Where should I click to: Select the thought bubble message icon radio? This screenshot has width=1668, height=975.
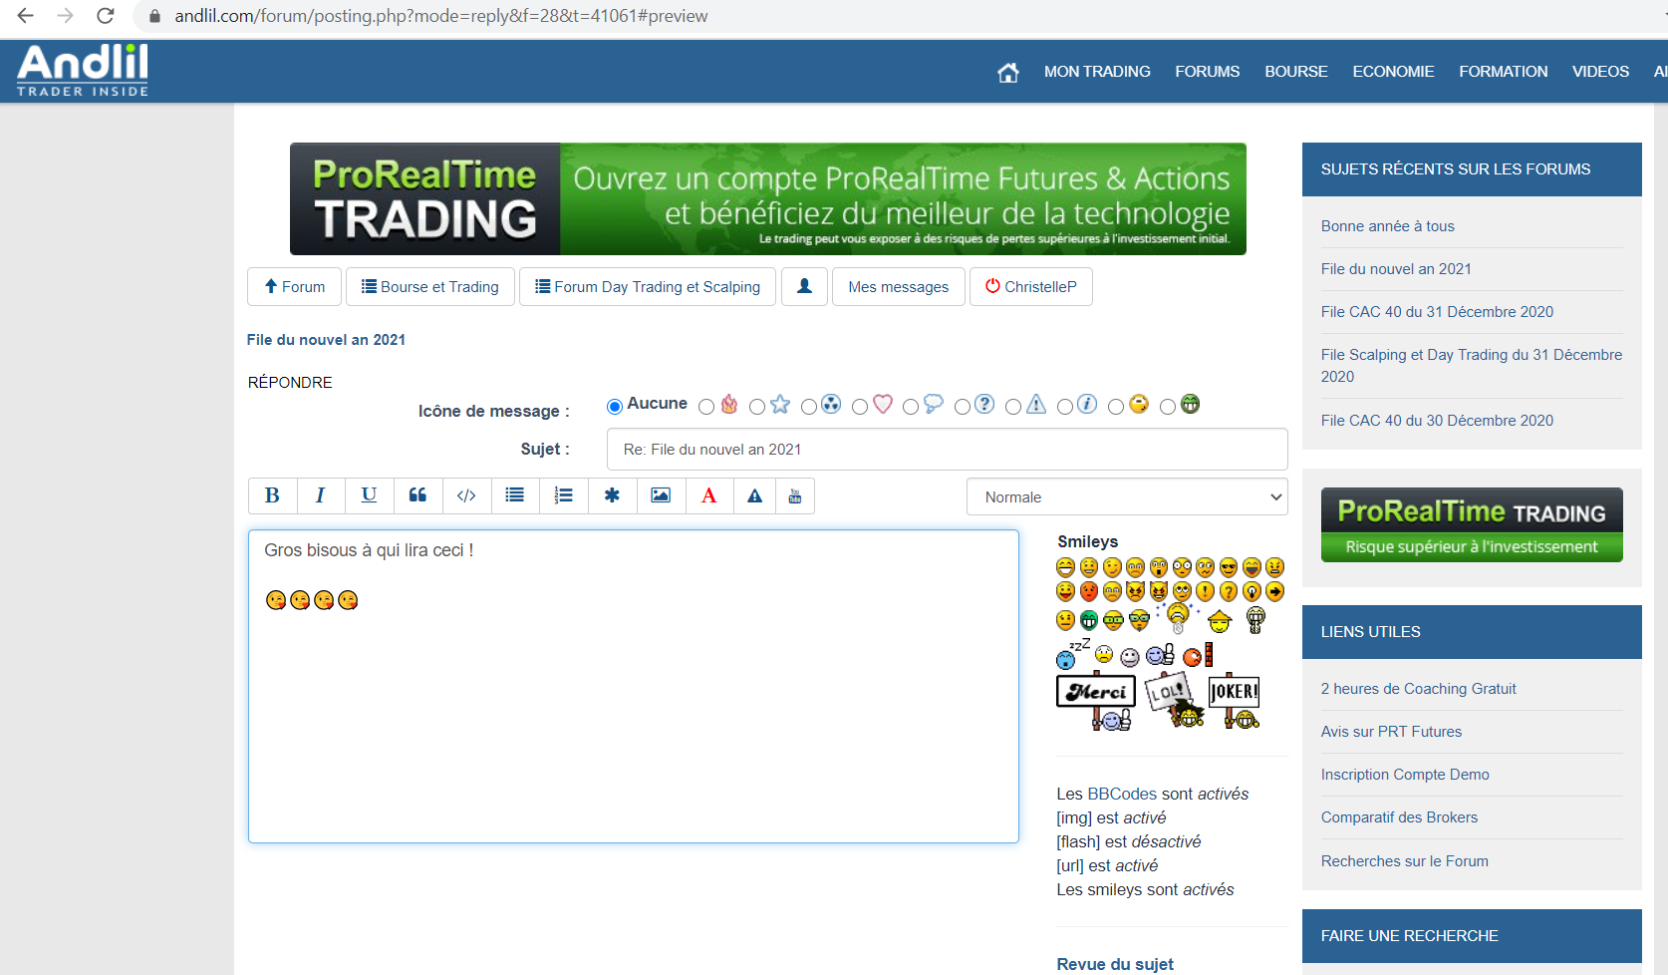(x=911, y=406)
